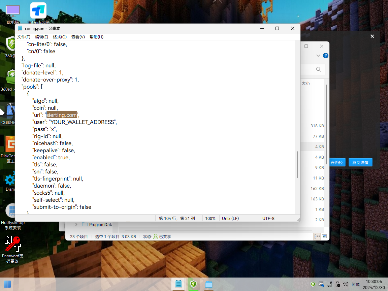Switch Explorer to large thumbnails view icon
The width and height of the screenshot is (388, 291).
point(324,236)
